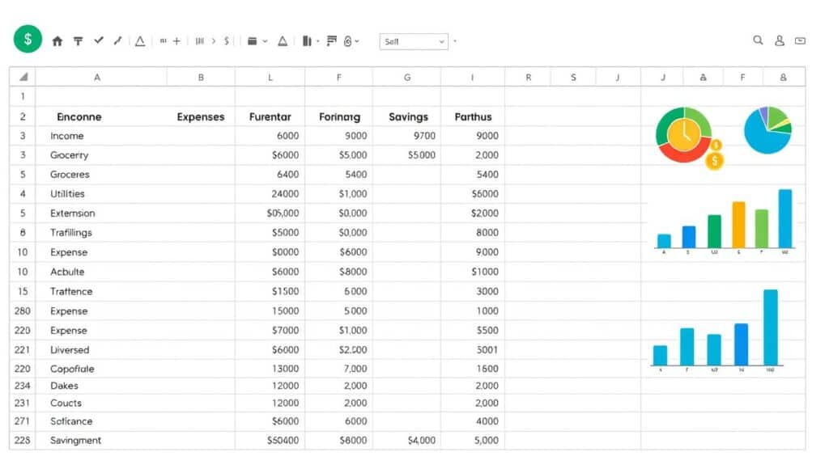Screen dimensions: 829x473
Task: Open the dropdown beside the bar chart icon
Action: (x=317, y=41)
